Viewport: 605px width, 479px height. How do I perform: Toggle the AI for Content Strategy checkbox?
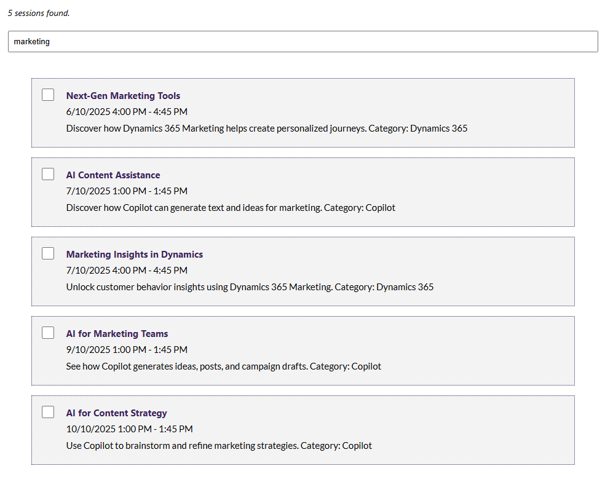tap(48, 412)
